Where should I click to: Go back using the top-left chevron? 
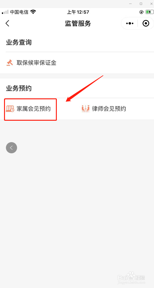tap(7, 23)
